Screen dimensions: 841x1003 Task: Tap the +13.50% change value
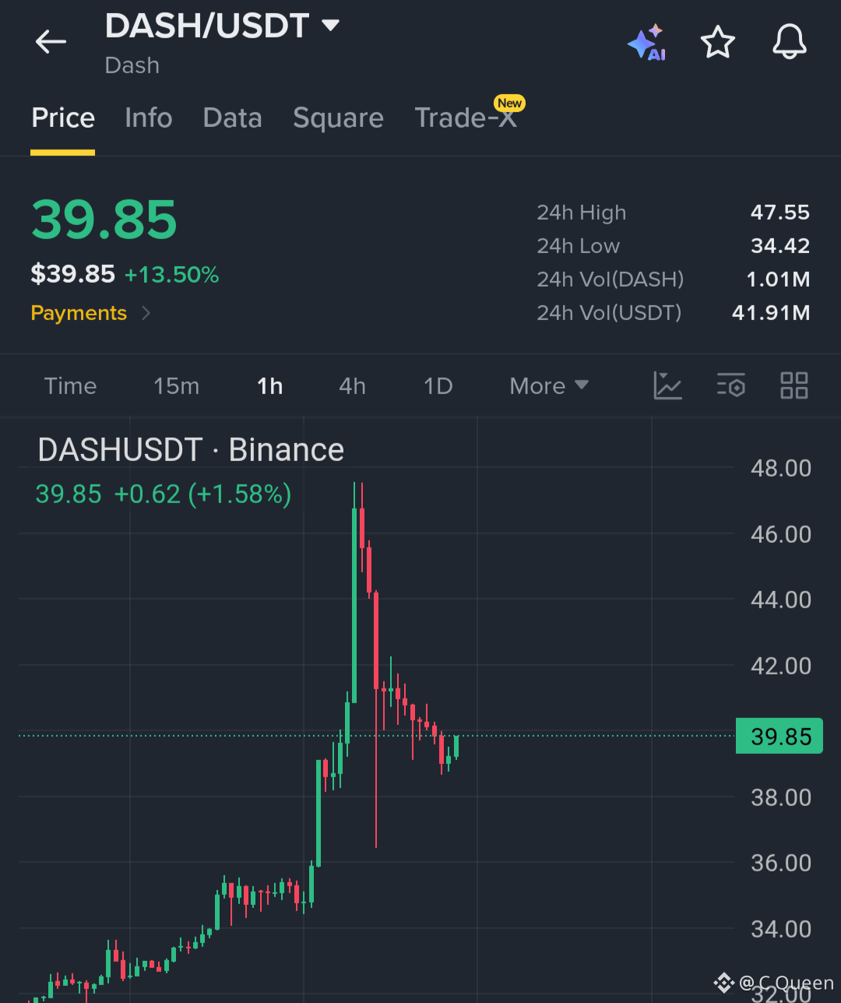(x=171, y=275)
